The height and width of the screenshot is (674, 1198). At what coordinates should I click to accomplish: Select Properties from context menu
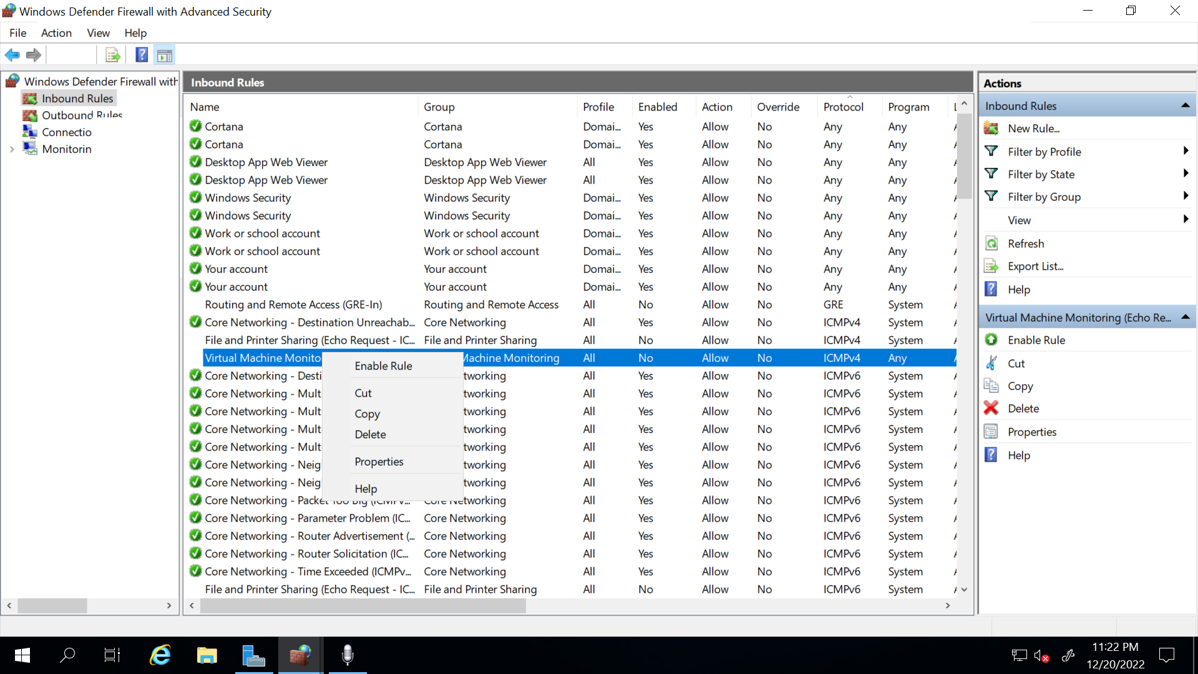pos(379,461)
